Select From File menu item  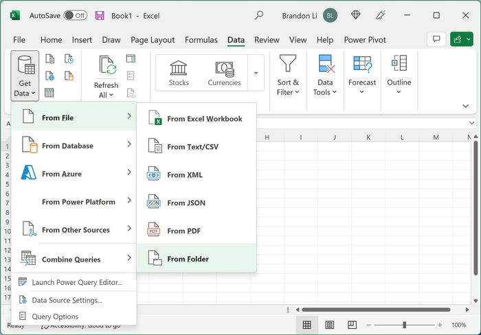(x=74, y=117)
